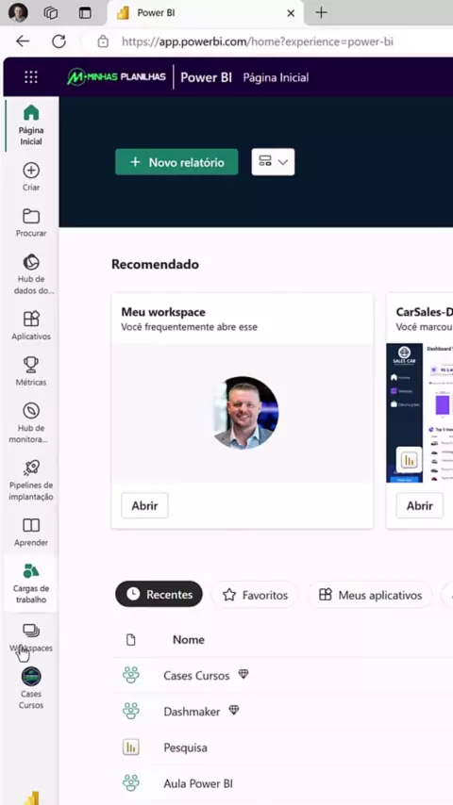
Task: Open the browser profile avatar
Action: 18,12
